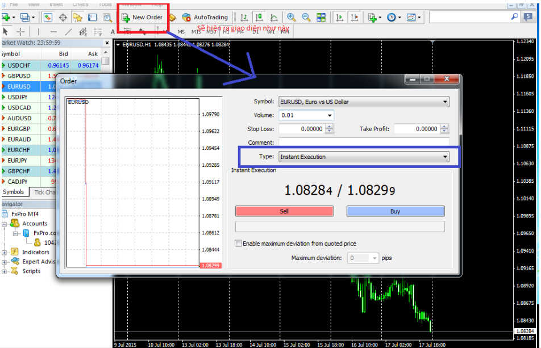
Task: Select the crosshair cursor tool
Action: (21, 32)
